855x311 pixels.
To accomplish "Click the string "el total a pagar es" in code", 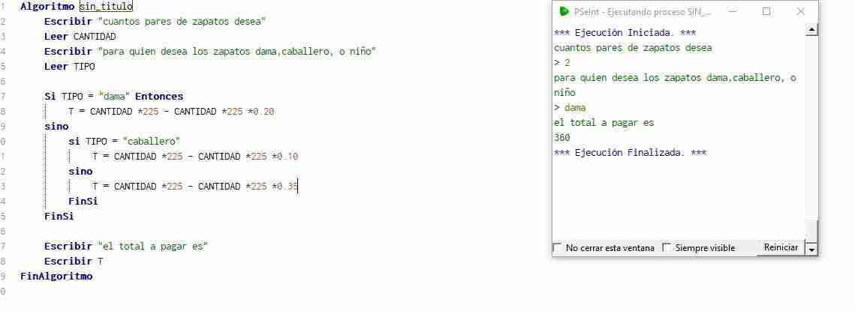I will pyautogui.click(x=152, y=247).
